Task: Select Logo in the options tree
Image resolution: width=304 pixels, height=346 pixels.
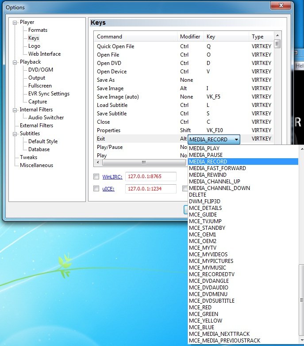Action: click(x=34, y=46)
